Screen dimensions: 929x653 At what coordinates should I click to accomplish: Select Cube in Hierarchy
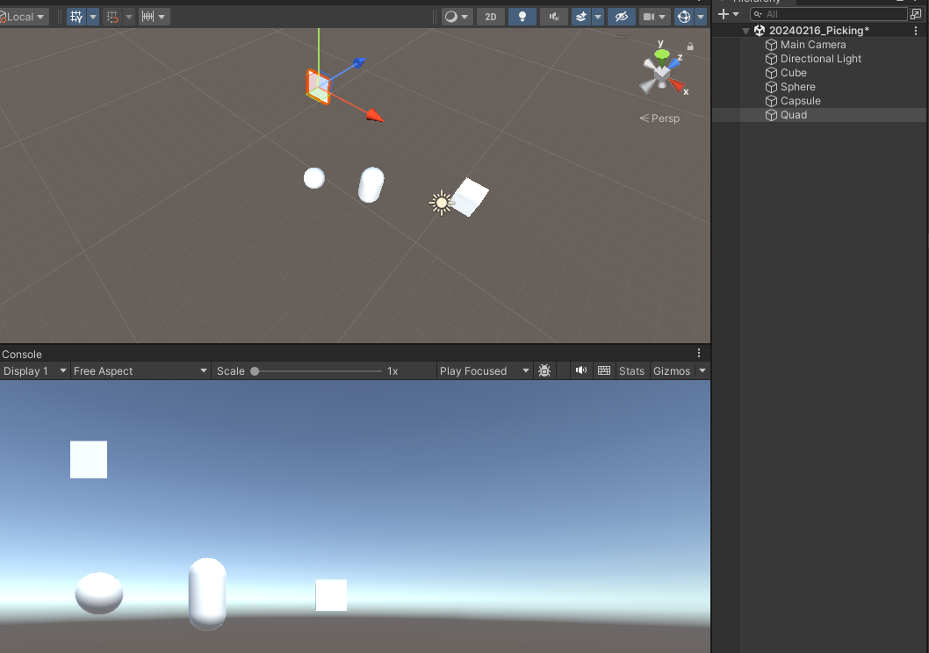coord(793,73)
